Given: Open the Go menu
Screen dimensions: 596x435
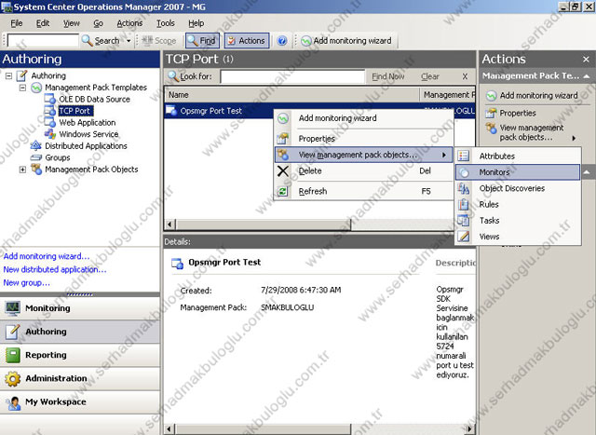Looking at the screenshot, I should 98,23.
